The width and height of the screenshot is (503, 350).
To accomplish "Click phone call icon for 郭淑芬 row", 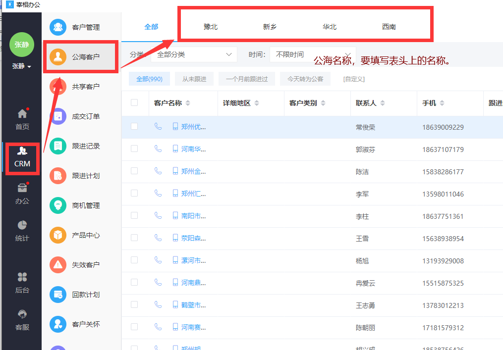I will tap(158, 149).
